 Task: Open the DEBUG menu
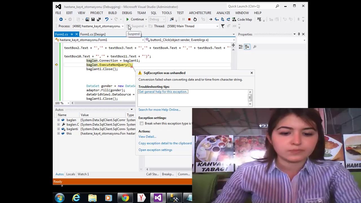tap(127, 13)
